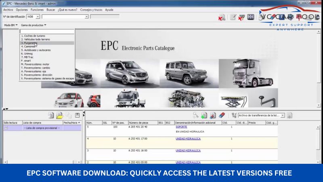Click the add document green plus icon
This screenshot has height=182, width=323.
click(x=204, y=115)
